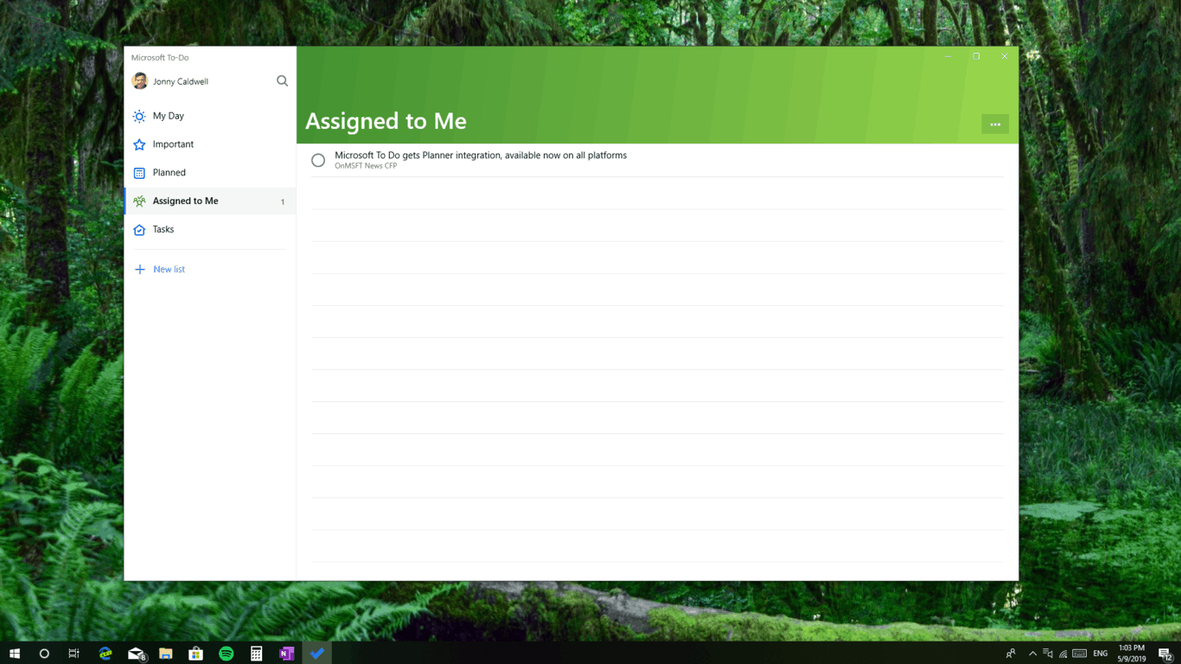Click the To-Do checkmark taskbar icon
Viewport: 1181px width, 664px height.
(x=317, y=654)
